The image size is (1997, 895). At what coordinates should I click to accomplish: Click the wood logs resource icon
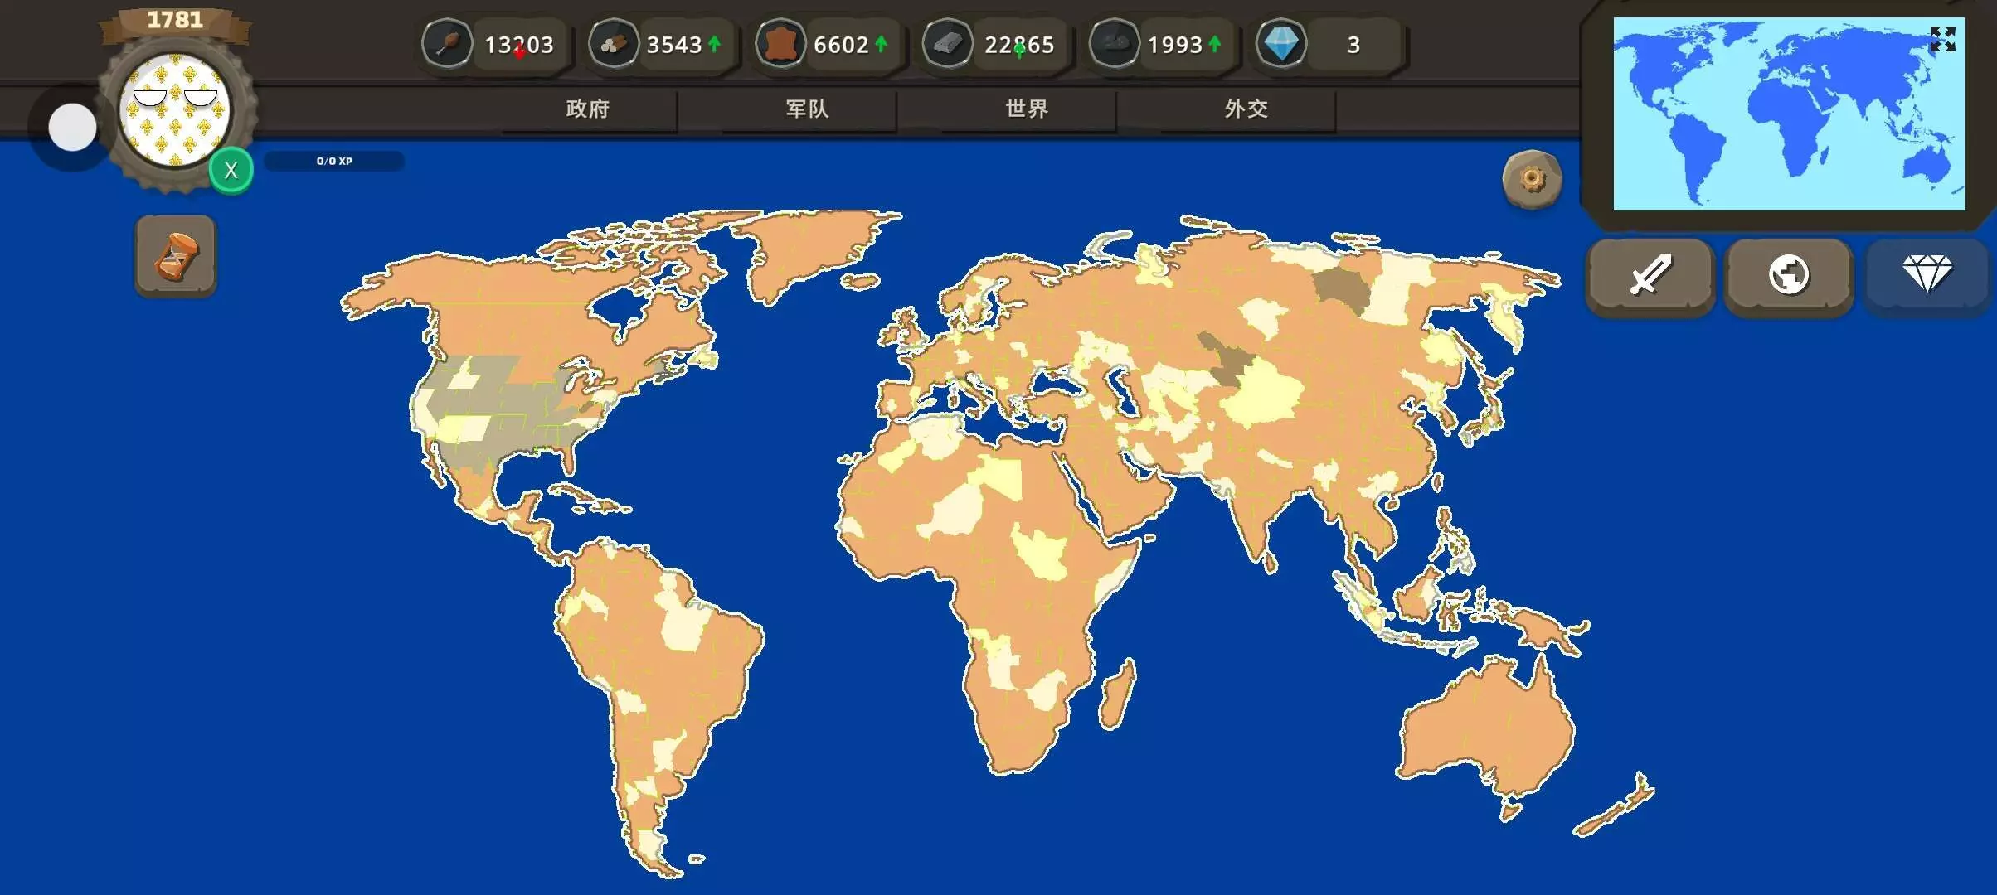coord(614,44)
